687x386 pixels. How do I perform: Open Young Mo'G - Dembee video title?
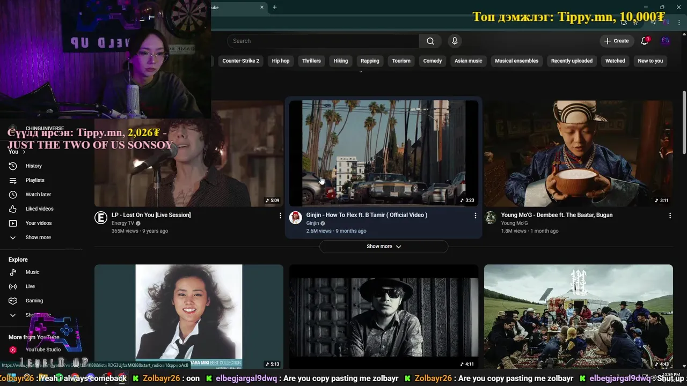click(557, 215)
